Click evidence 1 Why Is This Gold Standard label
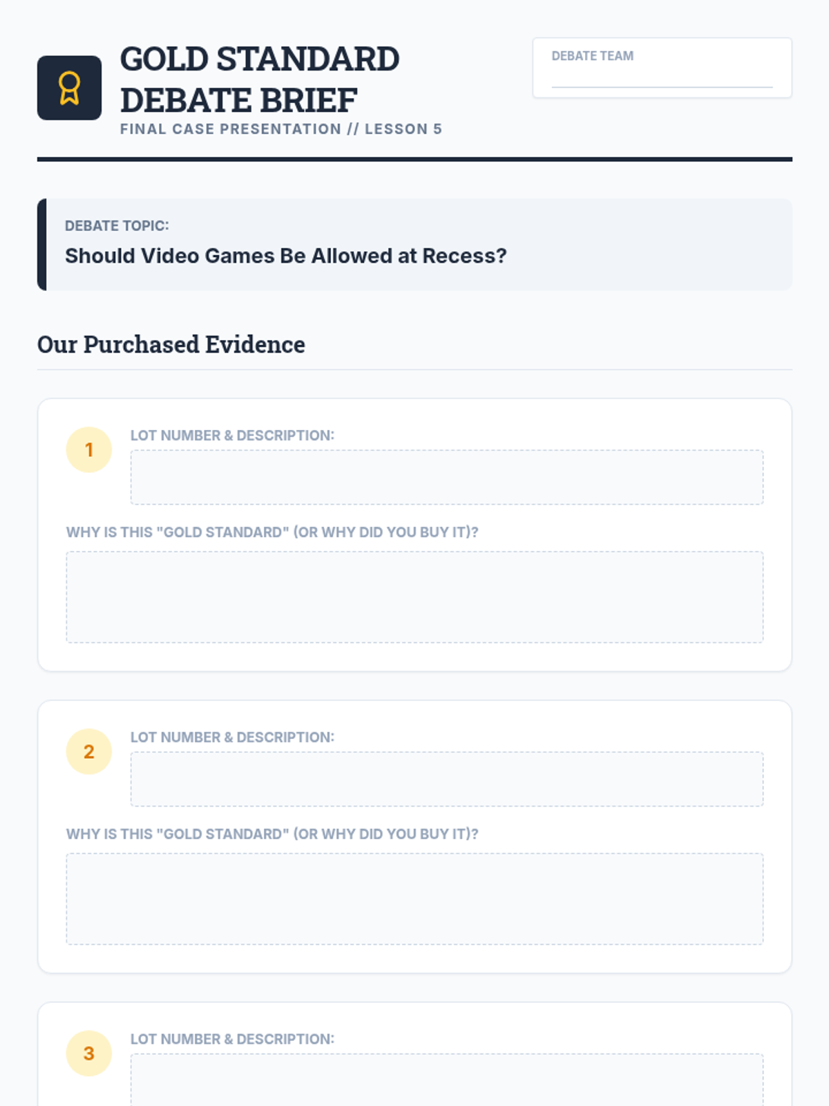 click(x=272, y=532)
